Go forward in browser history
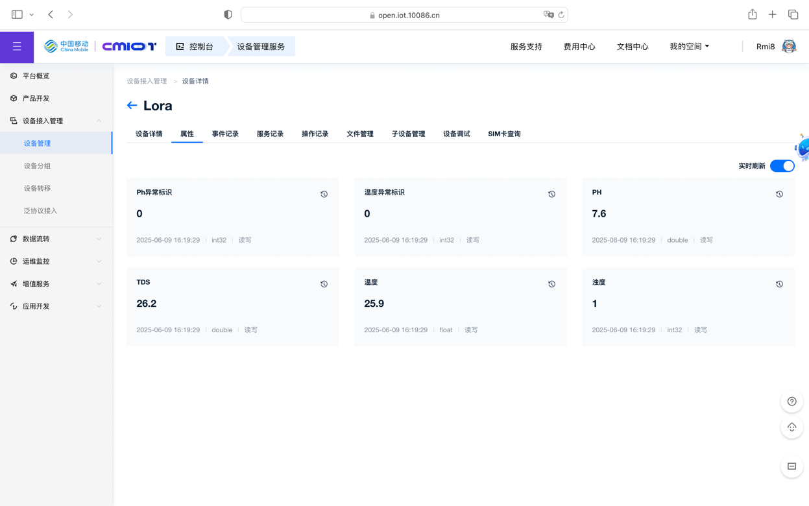This screenshot has width=809, height=506. [x=70, y=14]
